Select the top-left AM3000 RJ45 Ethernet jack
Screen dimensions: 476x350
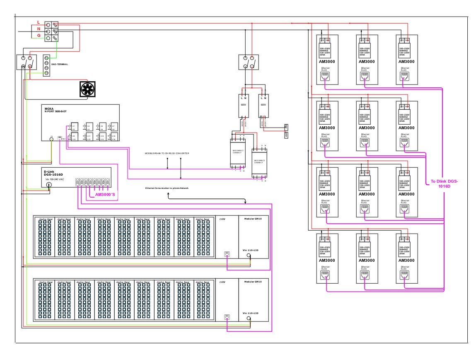325,76
